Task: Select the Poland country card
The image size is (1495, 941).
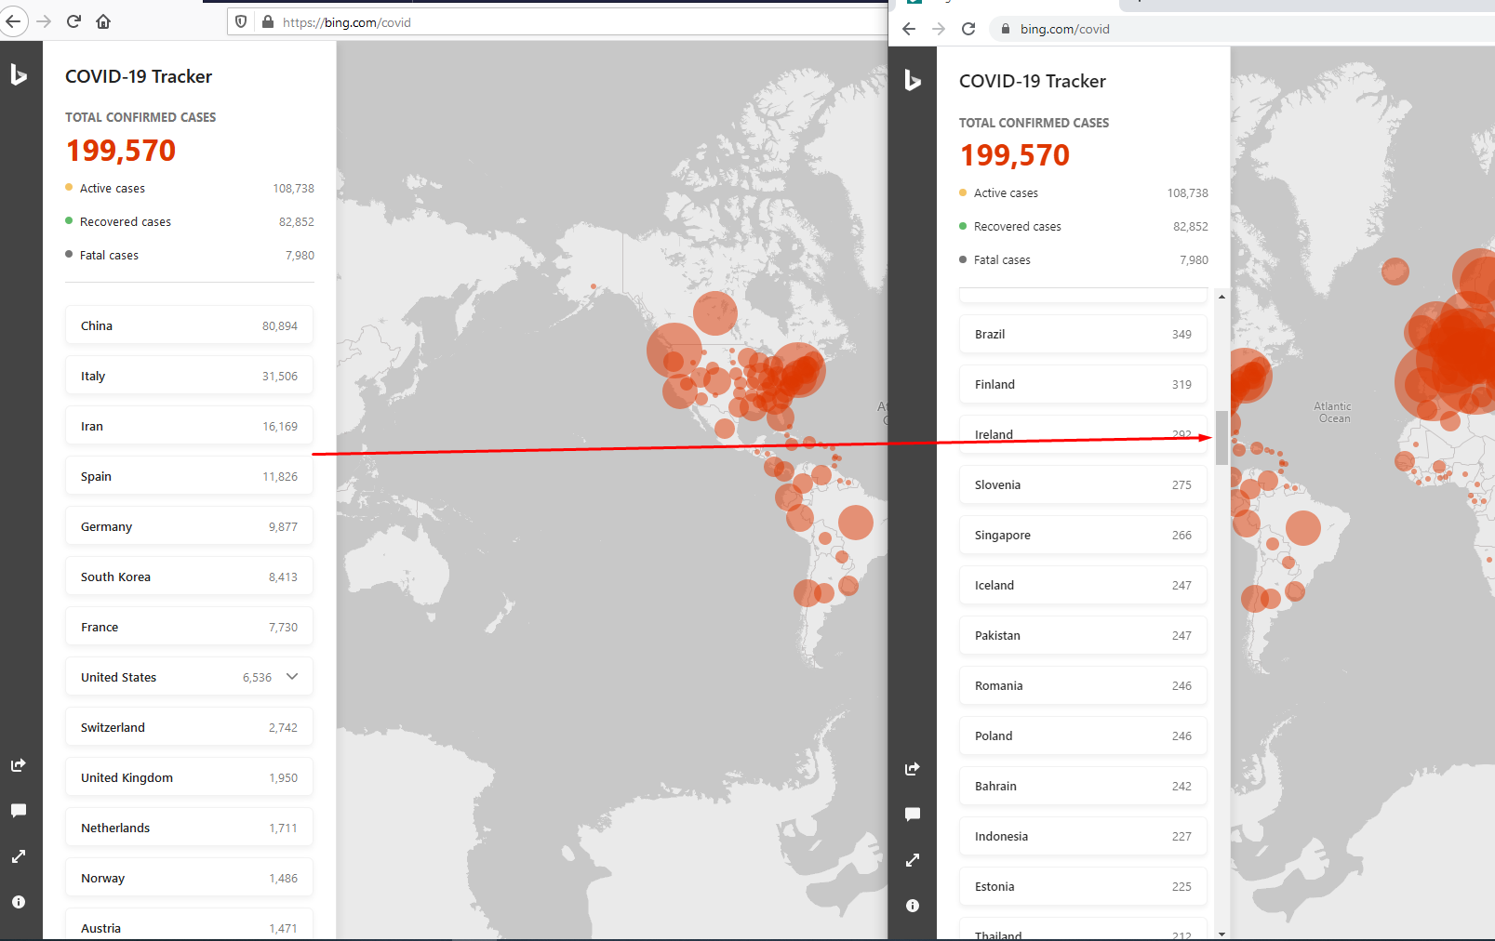Action: coord(1083,736)
